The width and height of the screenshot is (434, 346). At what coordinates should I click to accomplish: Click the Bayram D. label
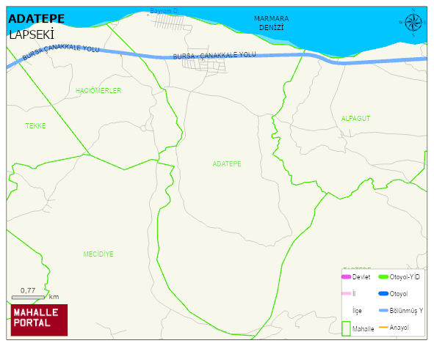click(x=164, y=11)
